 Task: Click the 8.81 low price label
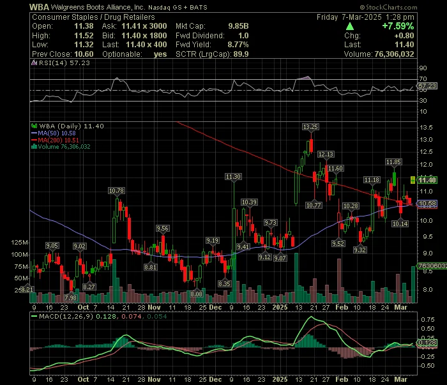point(150,268)
